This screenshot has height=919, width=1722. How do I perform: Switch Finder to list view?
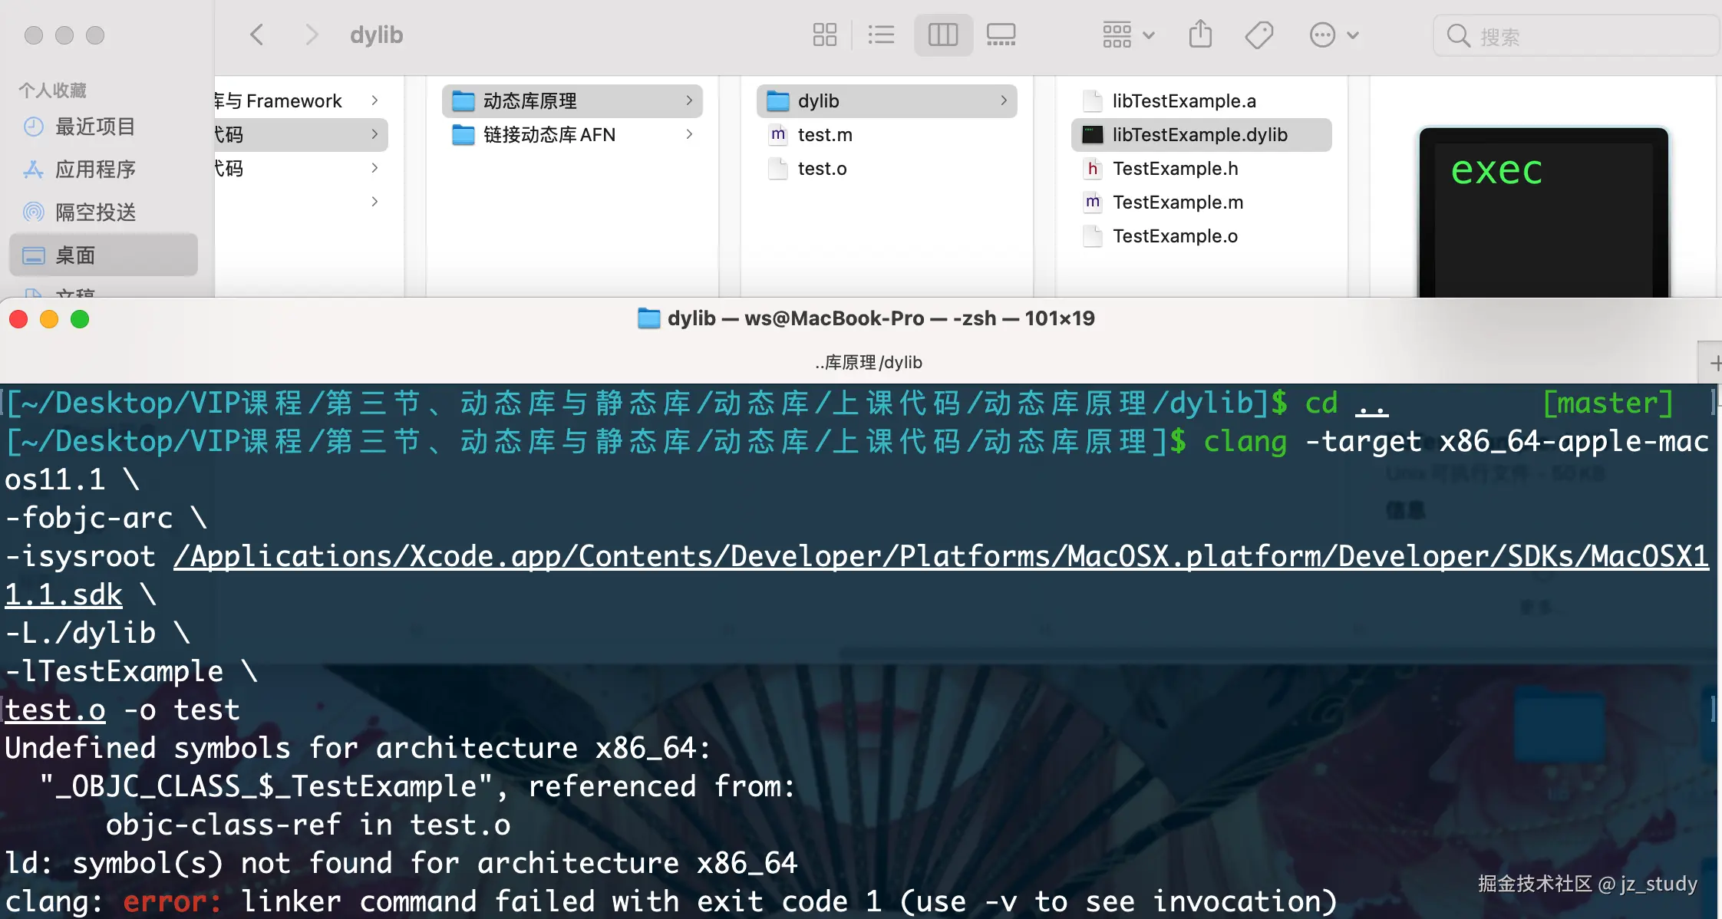881,35
